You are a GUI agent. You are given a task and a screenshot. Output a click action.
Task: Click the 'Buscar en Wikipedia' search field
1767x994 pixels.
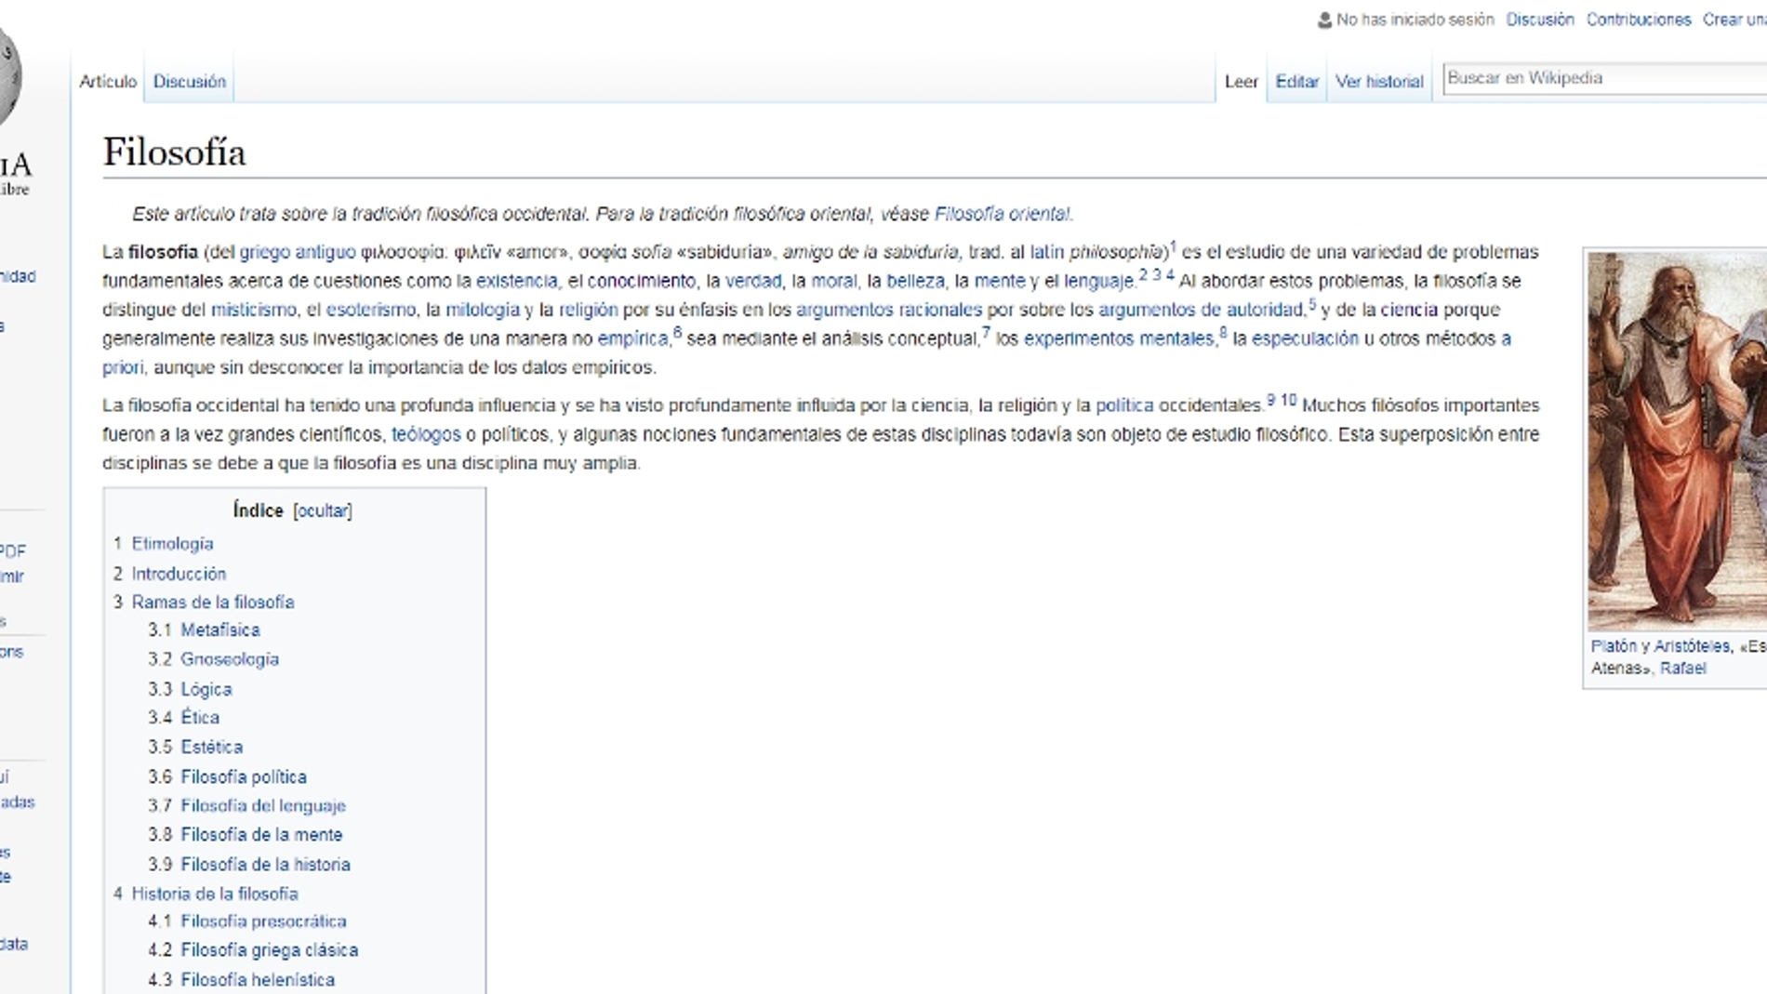tap(1604, 78)
